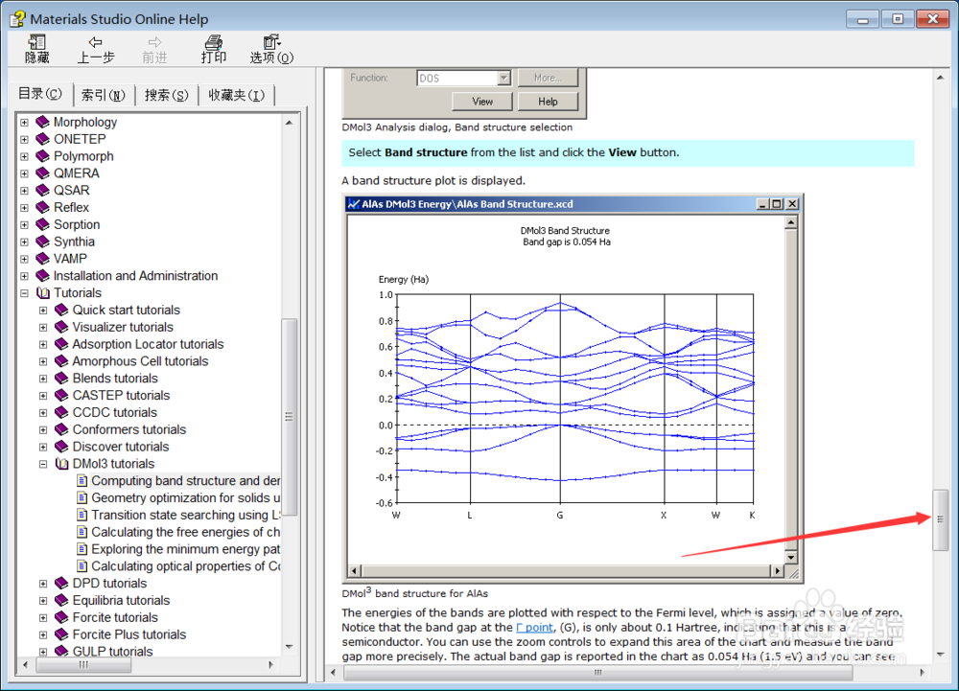Click the content pane scroll-up arrow

coord(940,77)
